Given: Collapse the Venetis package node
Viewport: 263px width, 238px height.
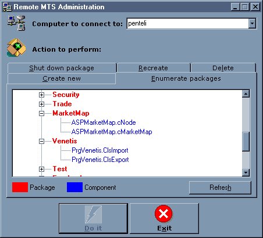Looking at the screenshot, I should click(41, 141).
